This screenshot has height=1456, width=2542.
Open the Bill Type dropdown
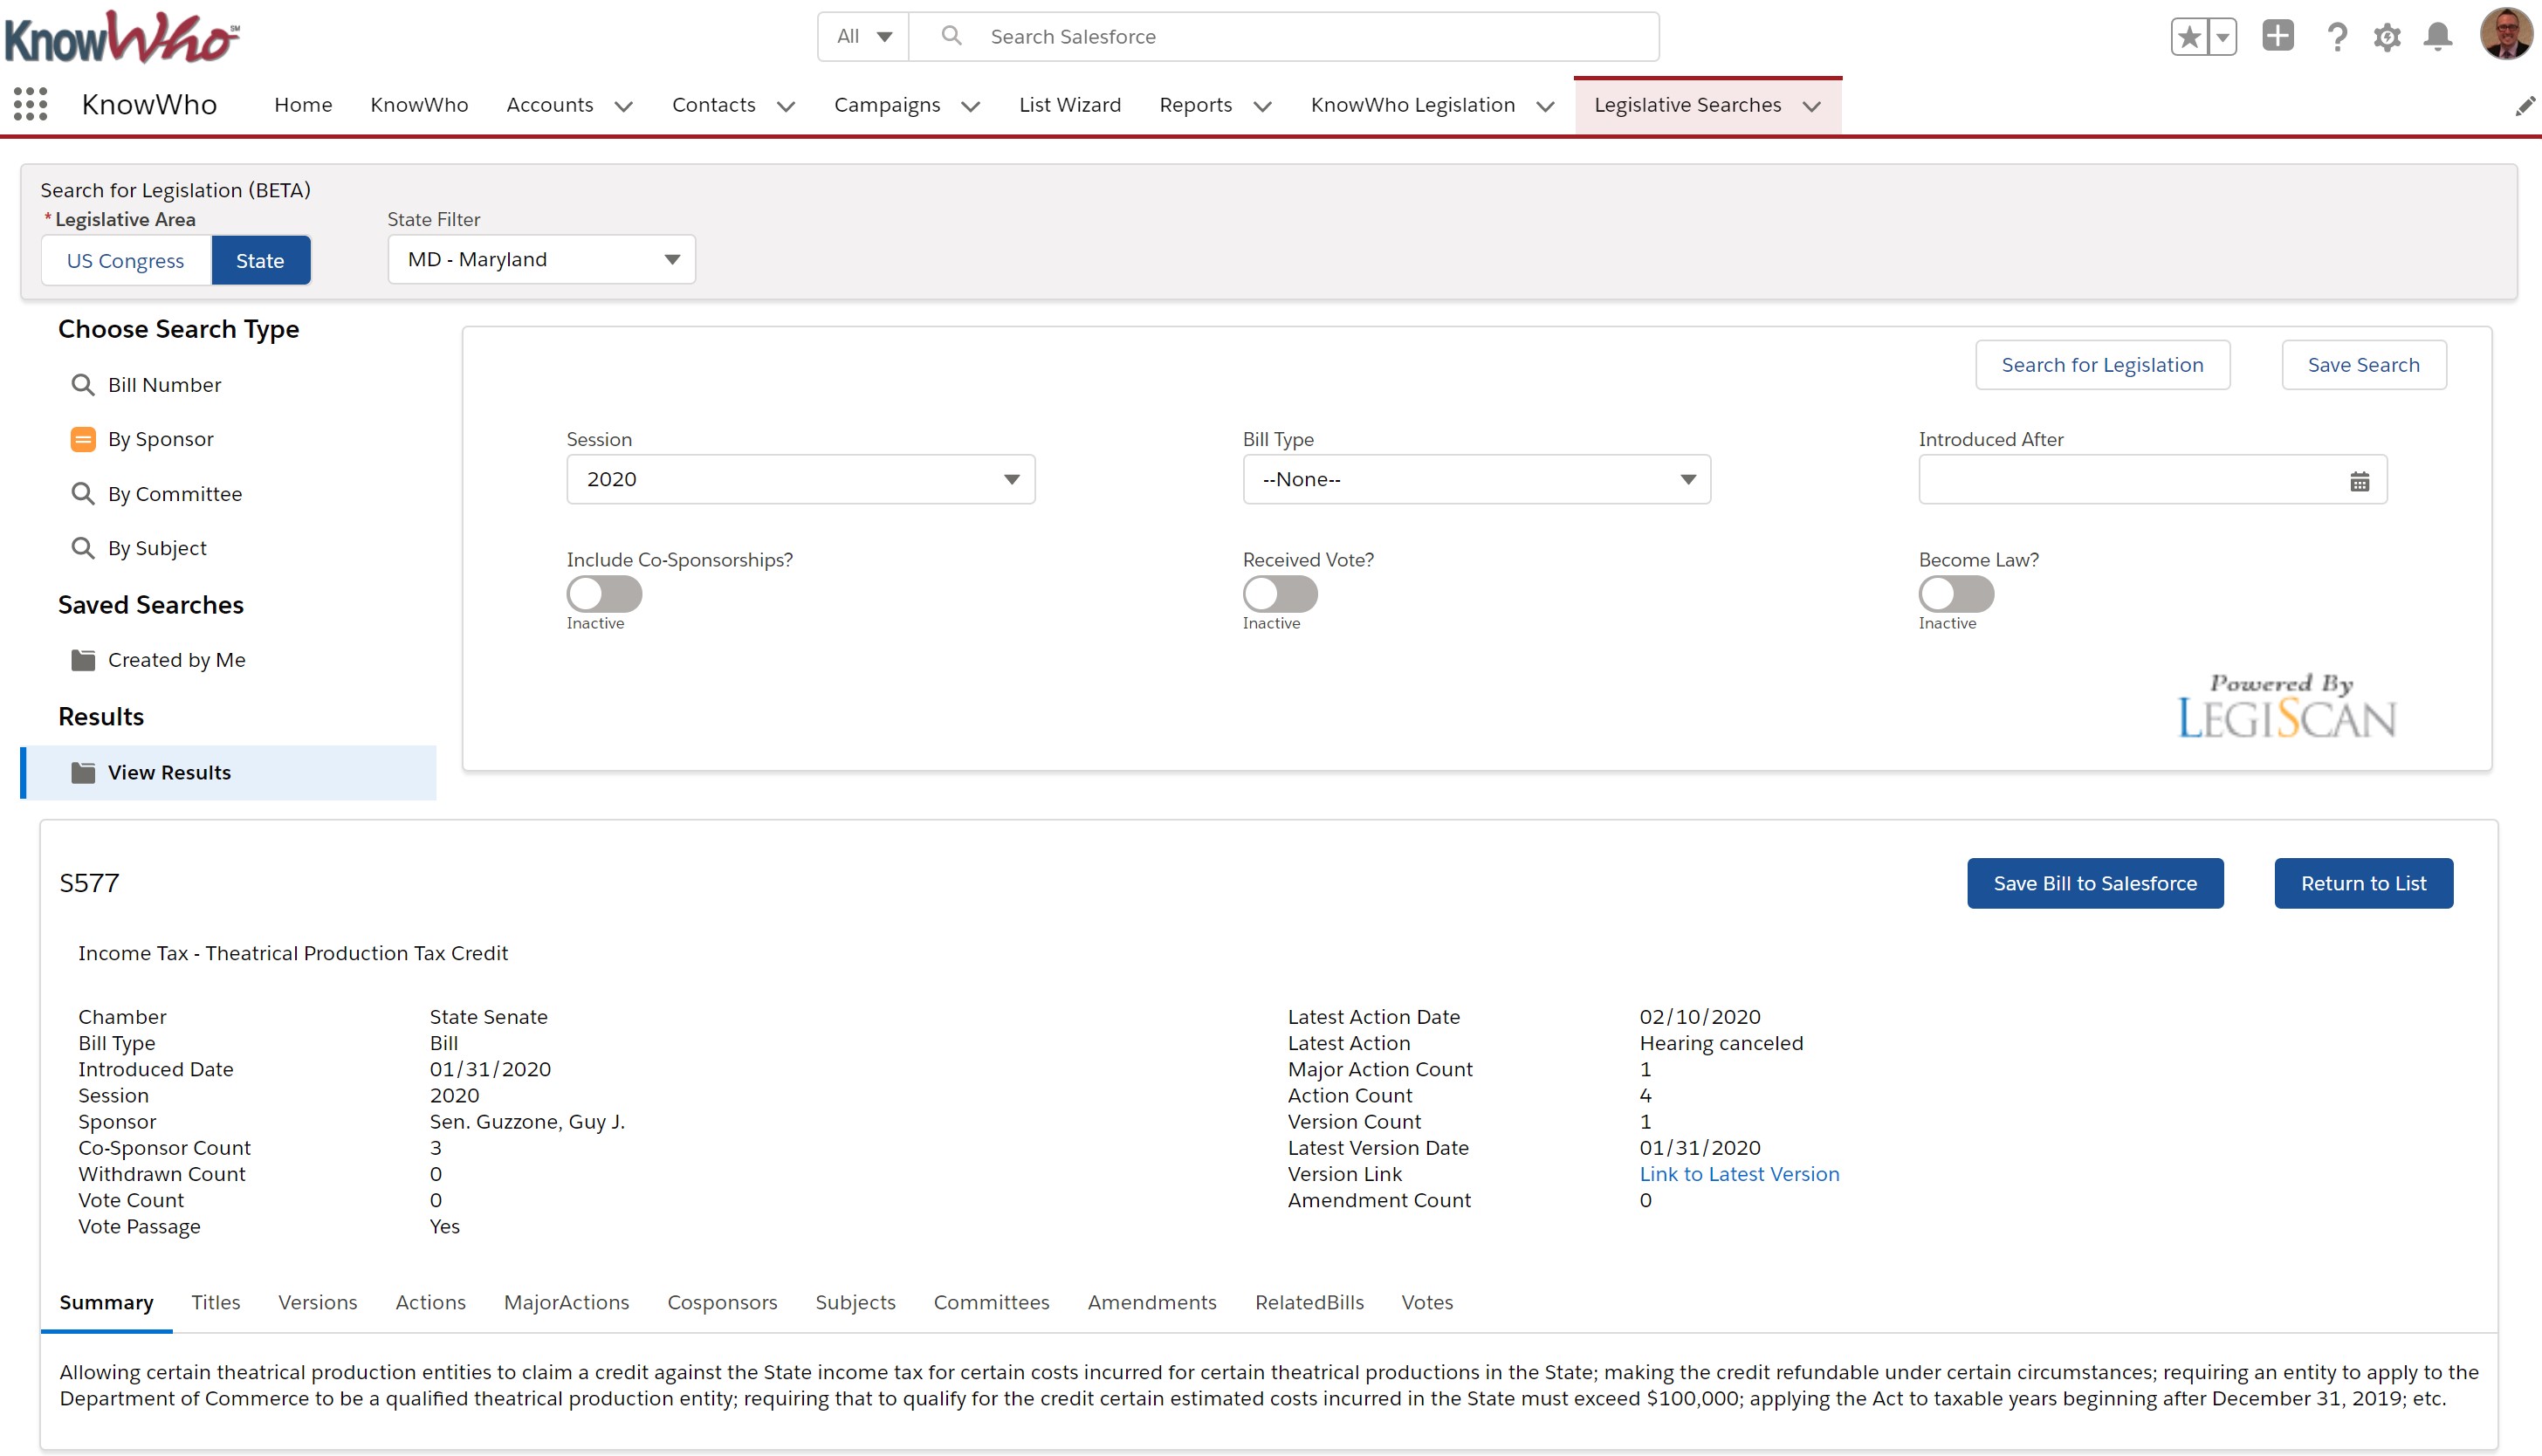(x=1476, y=480)
